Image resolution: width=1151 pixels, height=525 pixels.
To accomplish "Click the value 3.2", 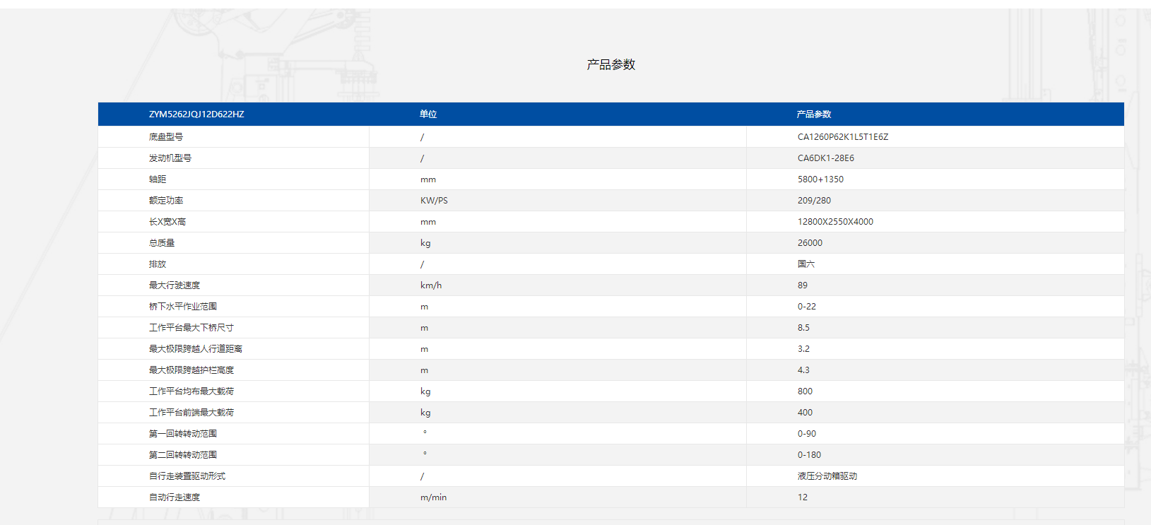I will coord(804,349).
